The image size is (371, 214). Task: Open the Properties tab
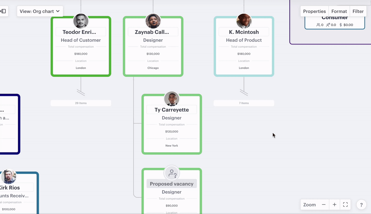314,11
